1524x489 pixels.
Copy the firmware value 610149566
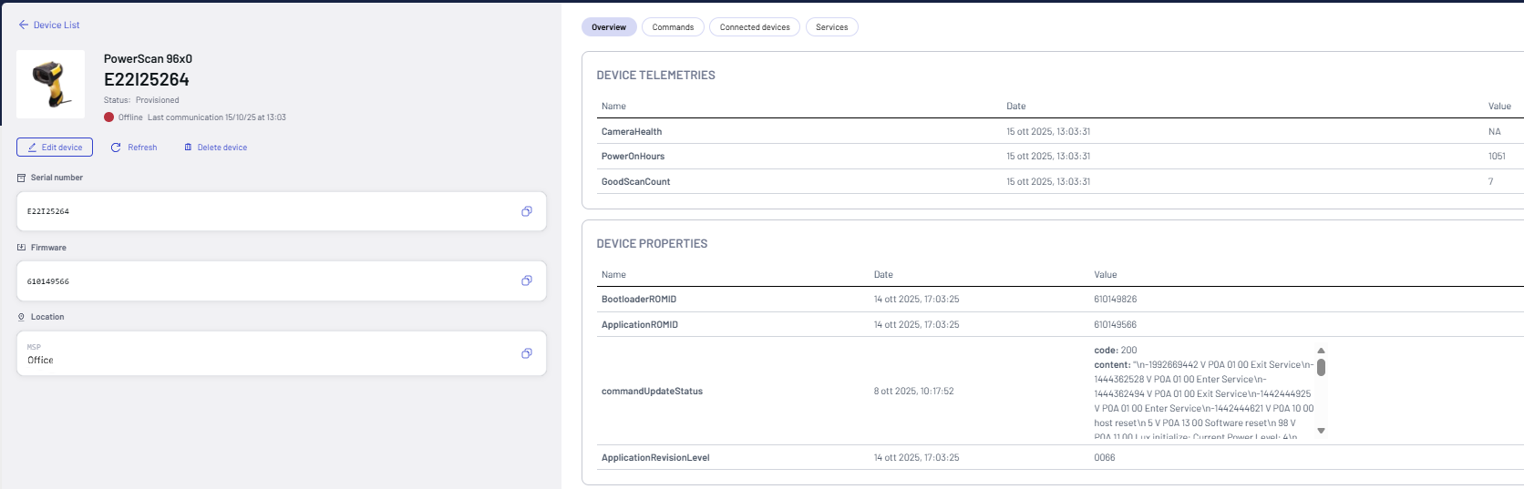click(x=527, y=281)
